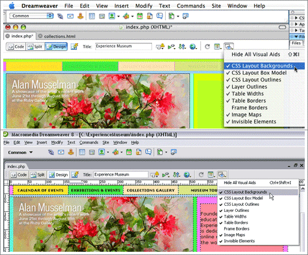Click Server-Side Include icon in Mac Insert bar

pos(150,16)
